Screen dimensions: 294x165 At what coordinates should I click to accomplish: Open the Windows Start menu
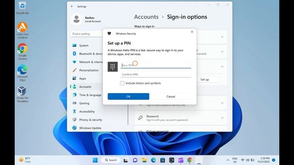pos(95,160)
